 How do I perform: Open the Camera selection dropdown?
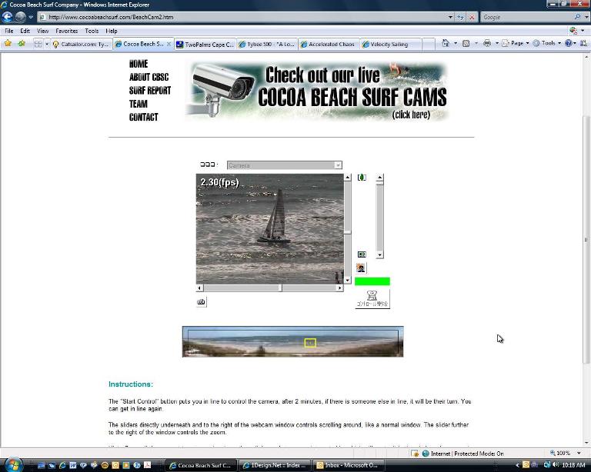point(285,165)
